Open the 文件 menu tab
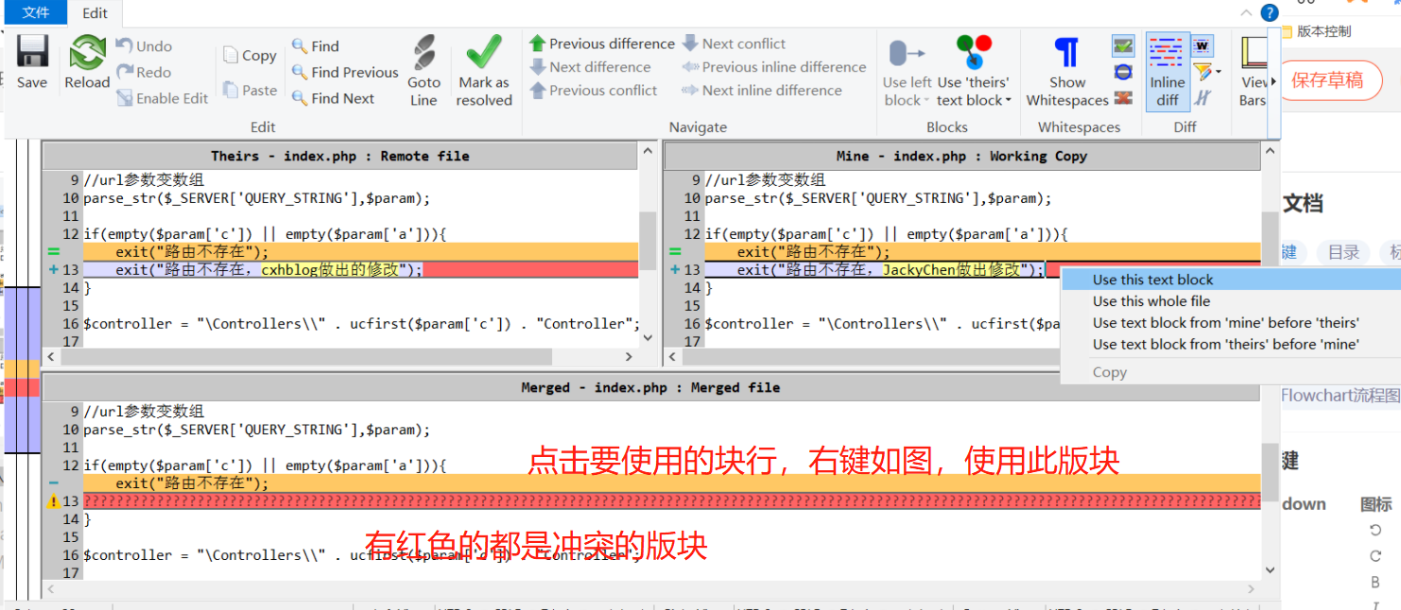This screenshot has height=610, width=1401. tap(36, 12)
